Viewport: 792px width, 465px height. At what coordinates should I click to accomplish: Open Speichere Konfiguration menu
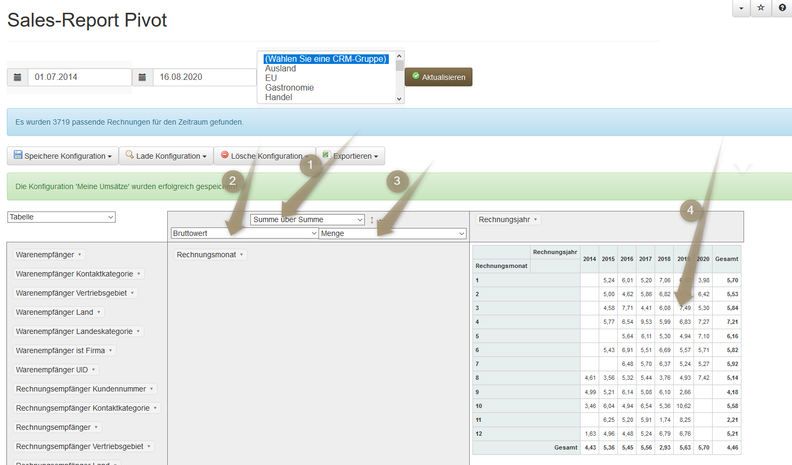(63, 156)
